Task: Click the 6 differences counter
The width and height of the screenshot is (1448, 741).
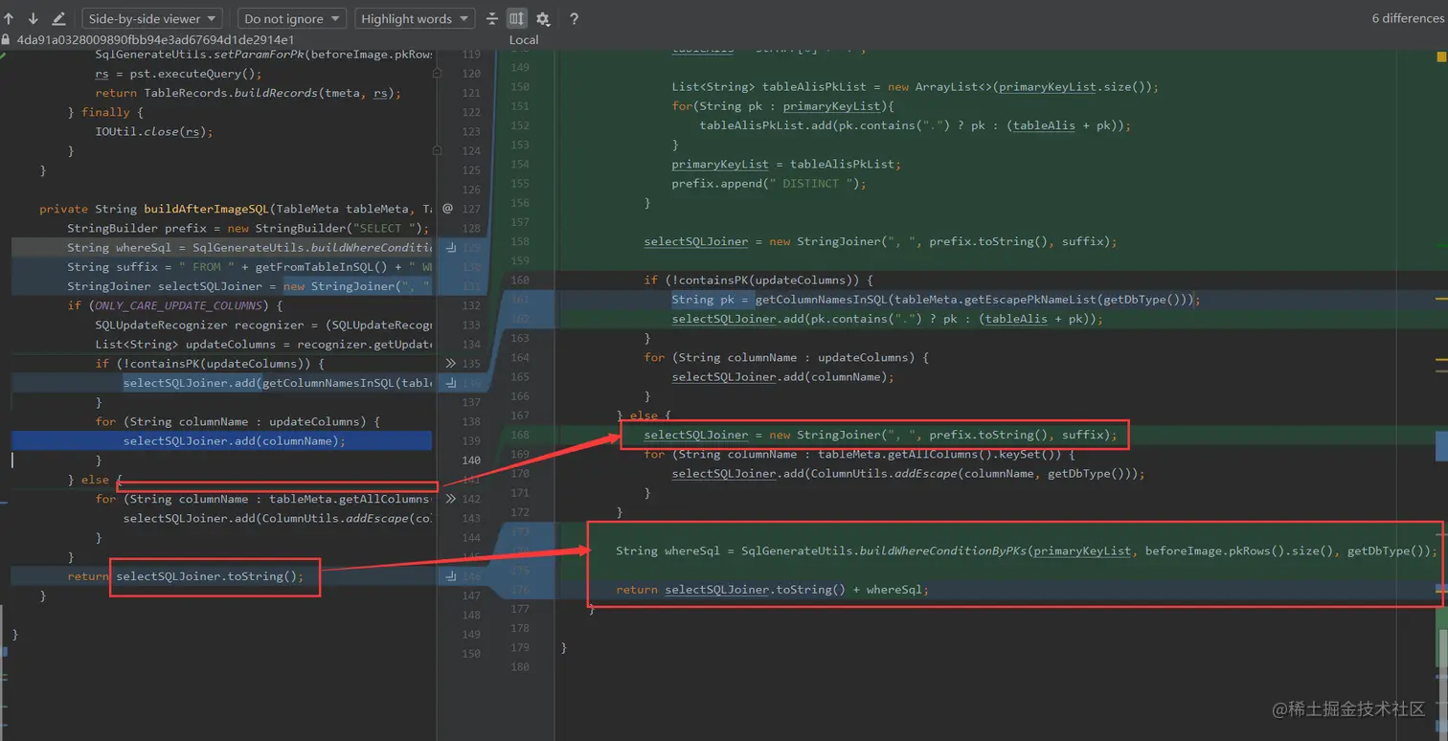Action: coord(1407,18)
